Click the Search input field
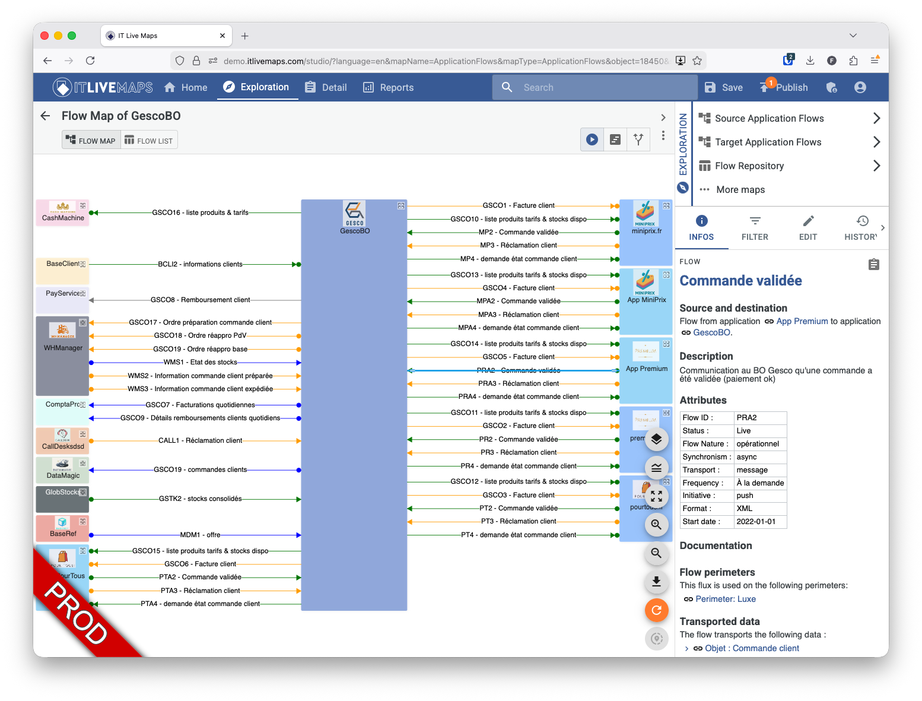922x701 pixels. (605, 88)
